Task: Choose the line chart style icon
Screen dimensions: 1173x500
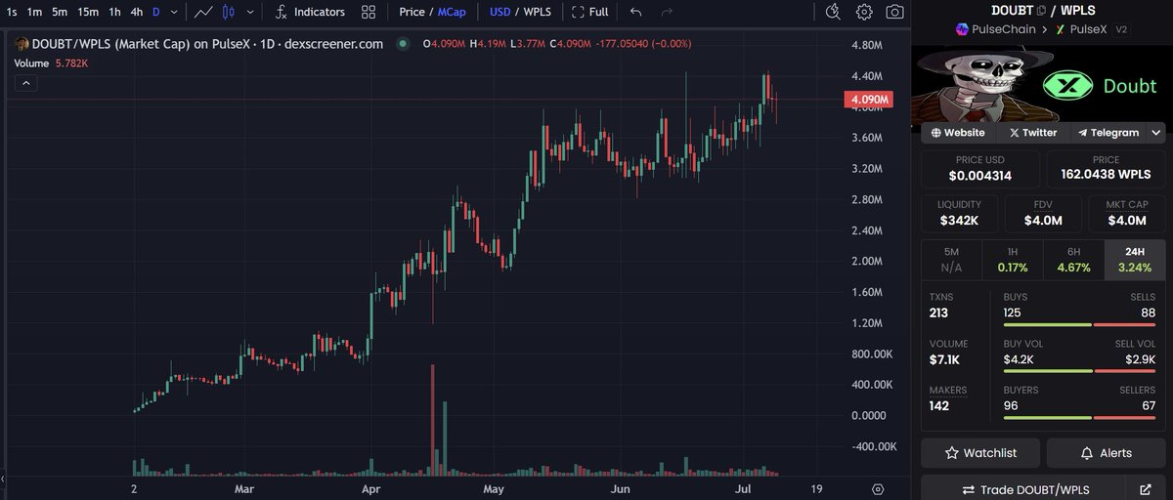Action: click(x=204, y=12)
